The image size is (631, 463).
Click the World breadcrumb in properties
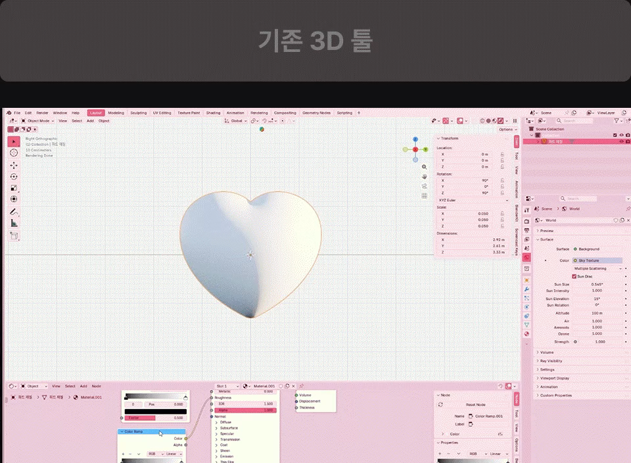click(x=571, y=208)
